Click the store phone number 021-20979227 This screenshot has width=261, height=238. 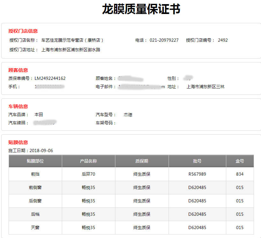[164, 40]
